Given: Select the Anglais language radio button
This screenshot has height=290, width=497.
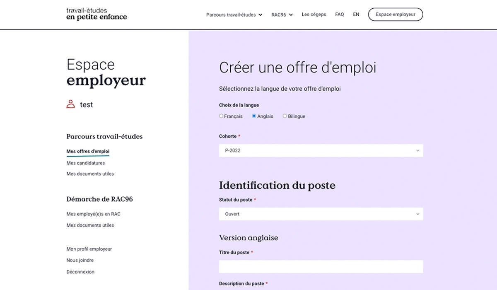Looking at the screenshot, I should tap(254, 116).
